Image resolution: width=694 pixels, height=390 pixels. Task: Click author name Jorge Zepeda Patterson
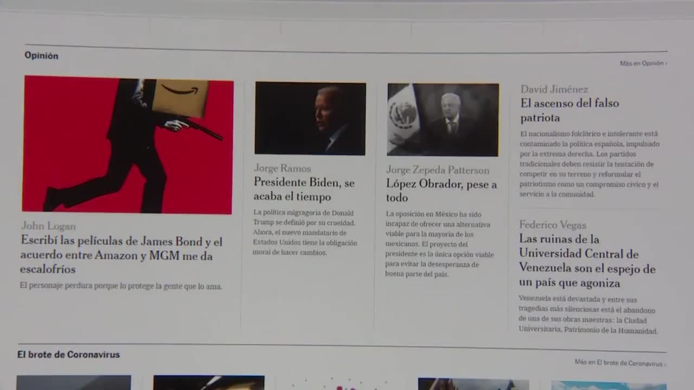(437, 170)
